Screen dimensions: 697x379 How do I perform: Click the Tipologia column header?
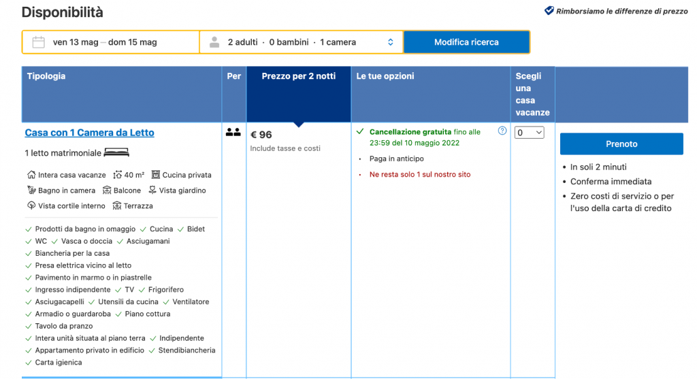[46, 76]
